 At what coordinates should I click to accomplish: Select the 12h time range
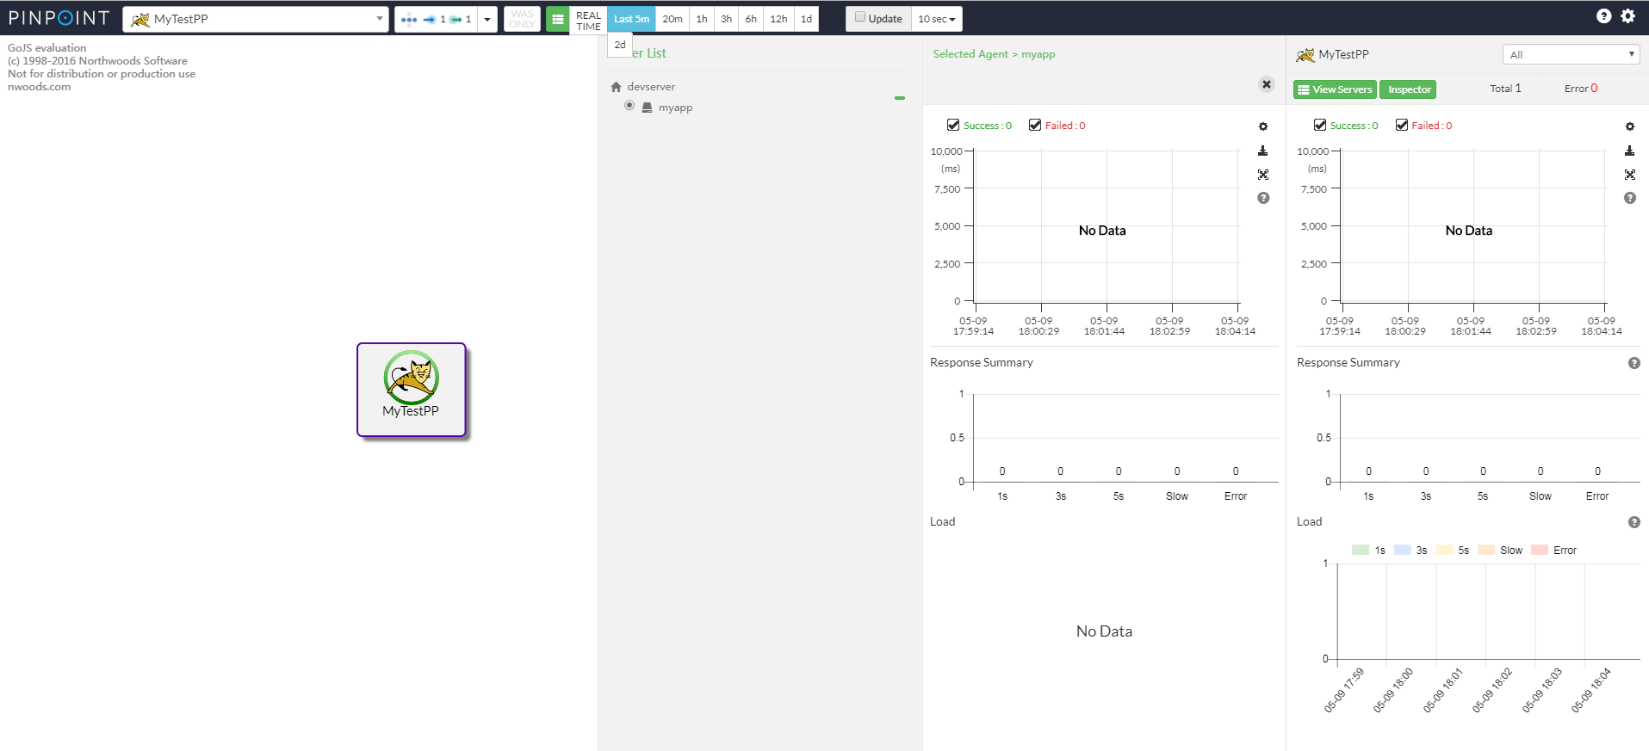778,19
